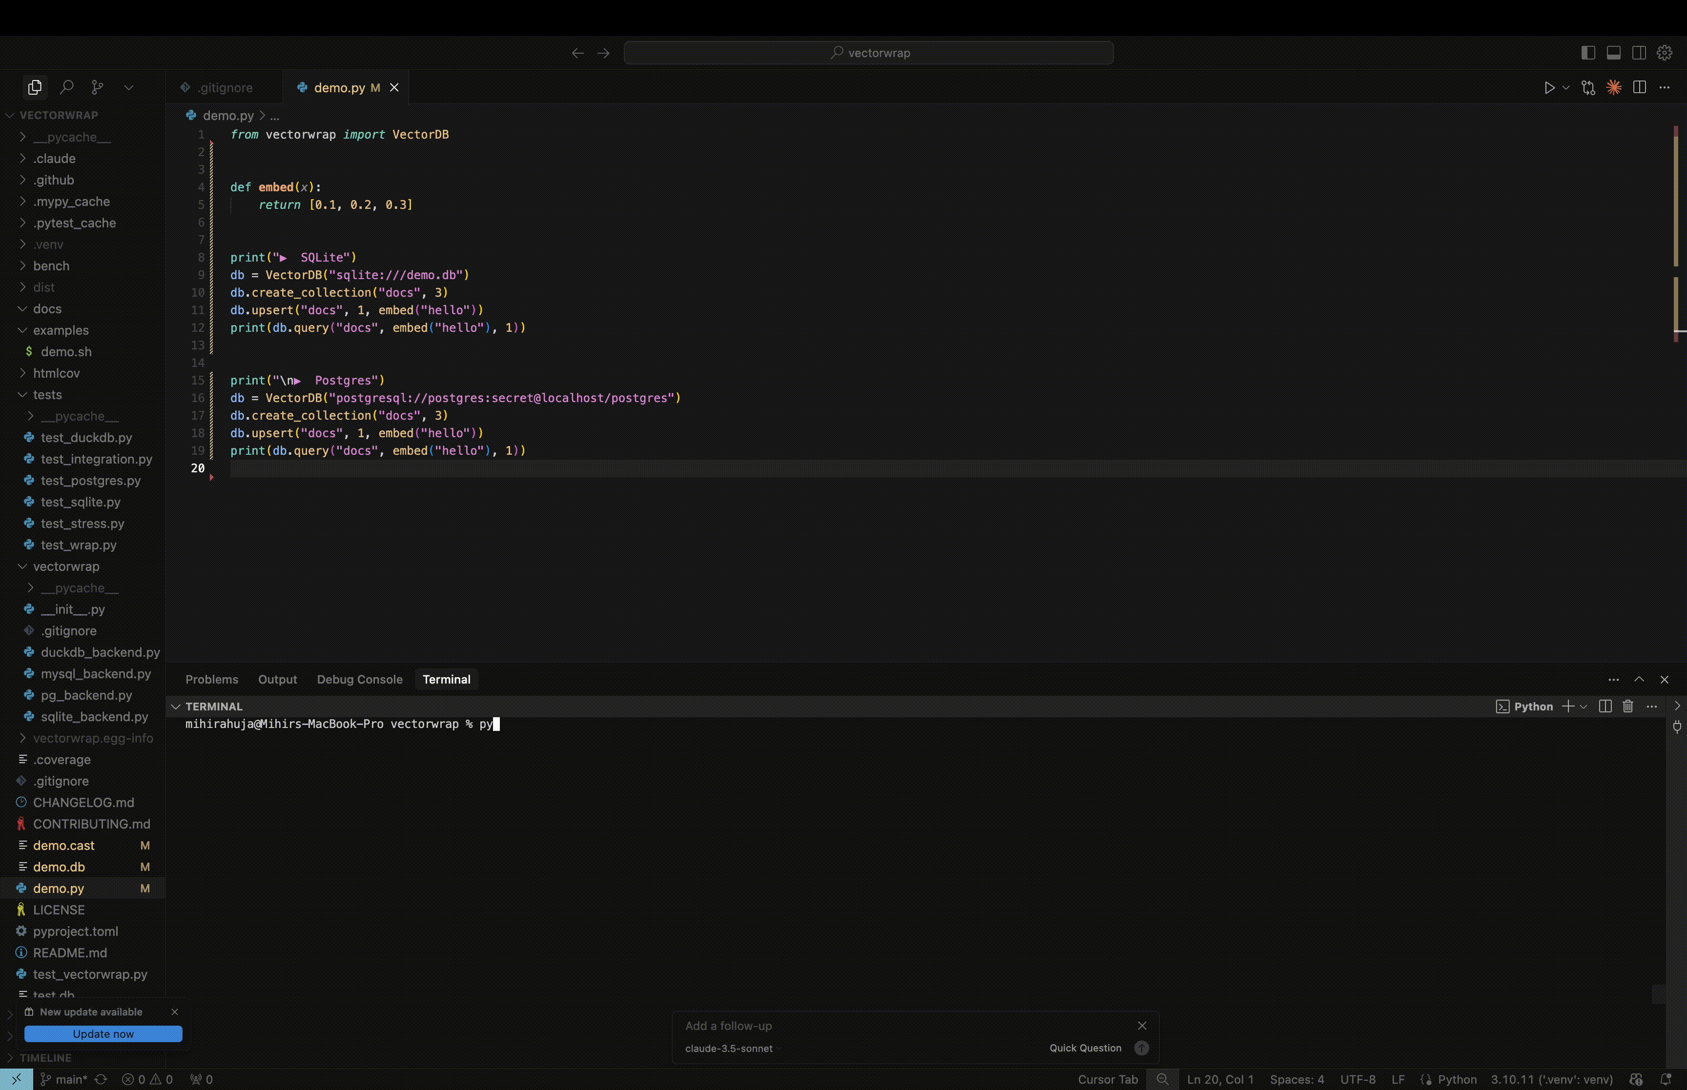The height and width of the screenshot is (1090, 1687).
Task: Kill terminal with the trash icon
Action: pyautogui.click(x=1627, y=706)
